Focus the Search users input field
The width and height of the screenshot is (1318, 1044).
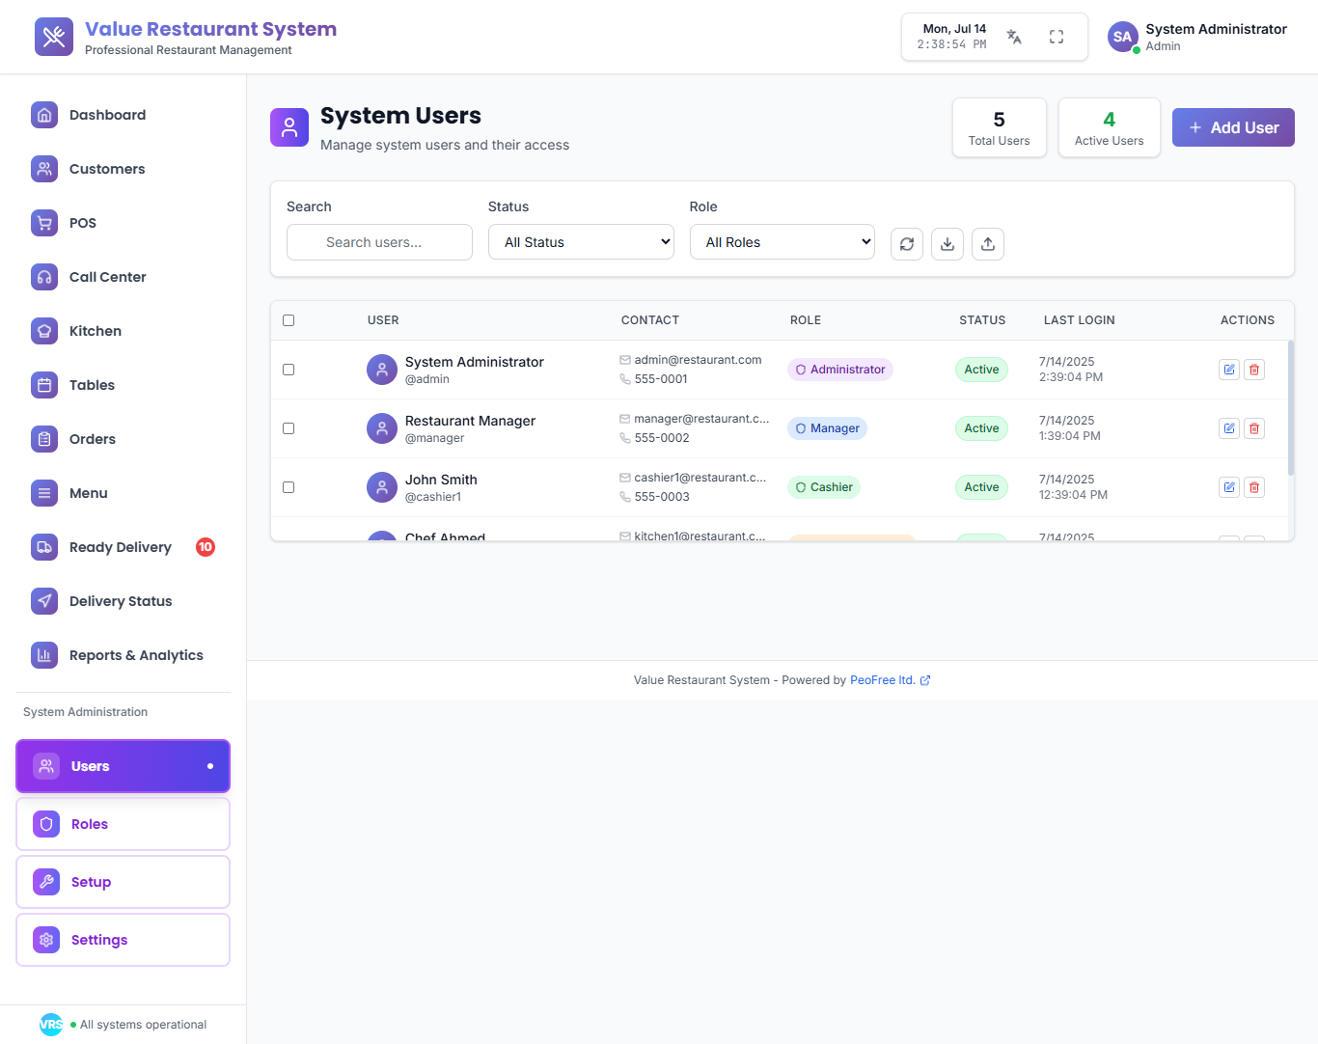(379, 242)
